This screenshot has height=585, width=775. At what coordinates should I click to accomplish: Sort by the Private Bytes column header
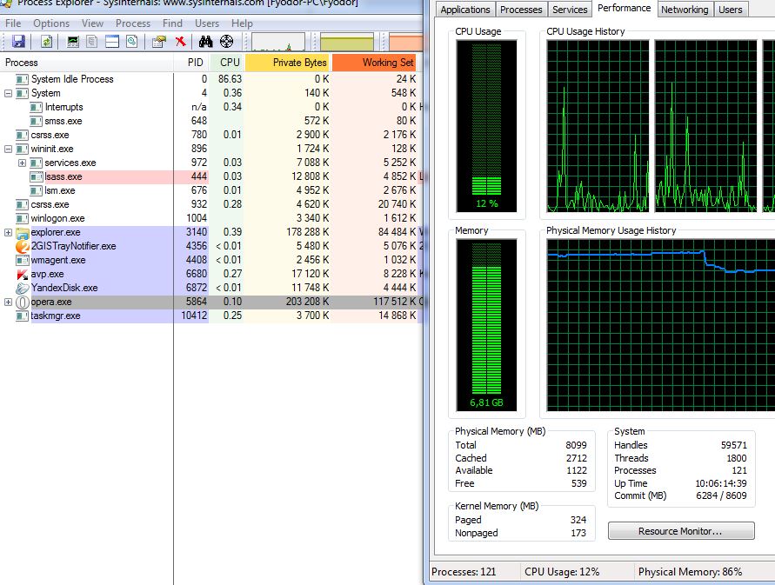click(x=288, y=63)
